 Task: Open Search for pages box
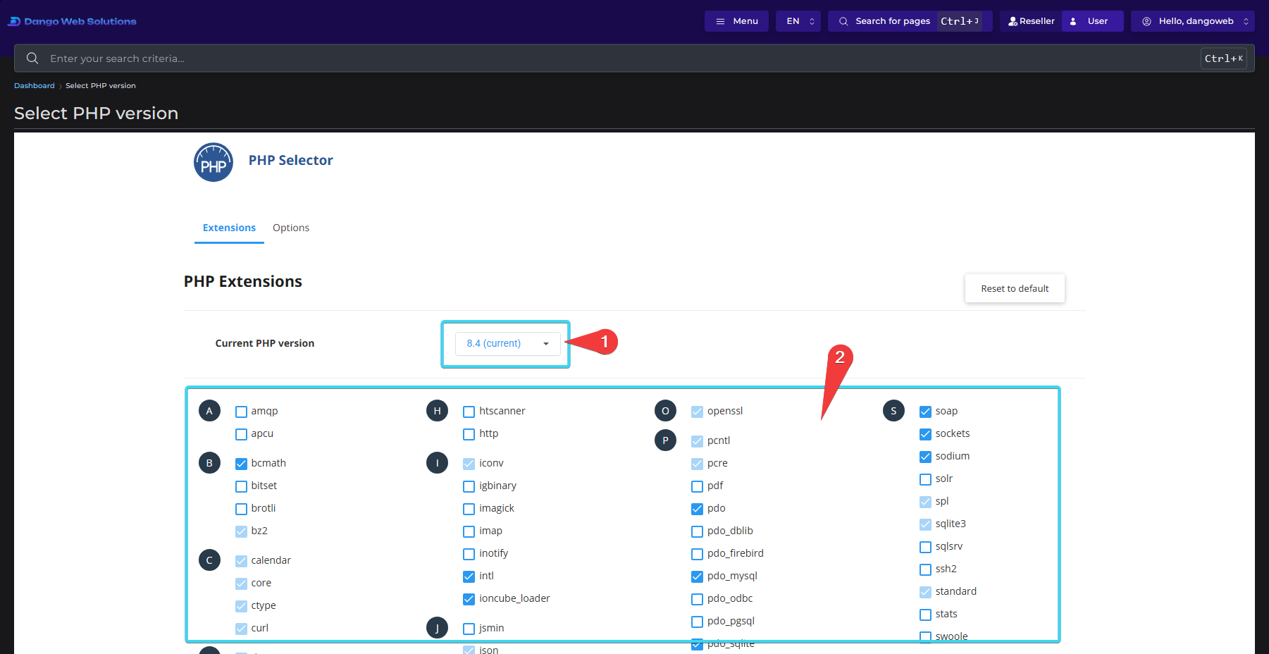point(910,21)
